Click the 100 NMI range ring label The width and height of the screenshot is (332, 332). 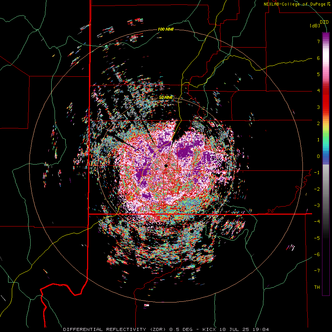click(x=166, y=29)
